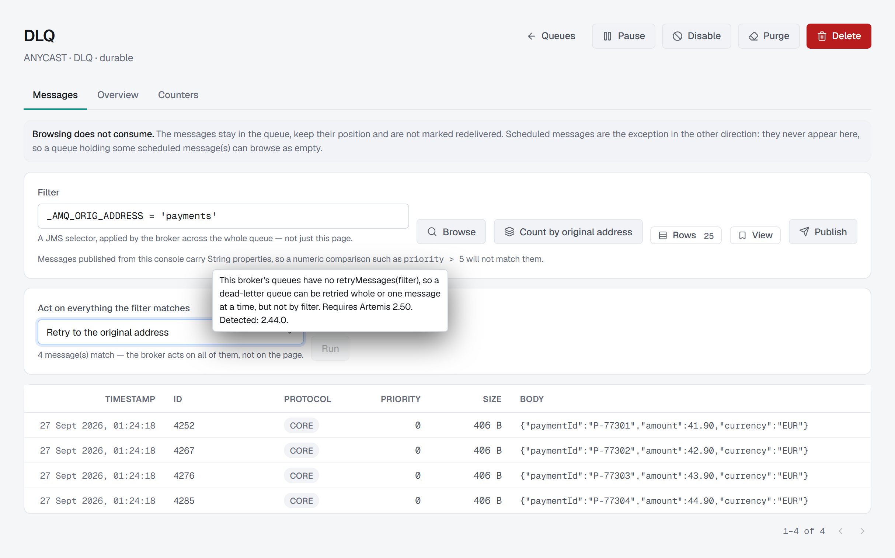Click the body text containing P-77302
This screenshot has height=558, width=895.
pos(664,450)
